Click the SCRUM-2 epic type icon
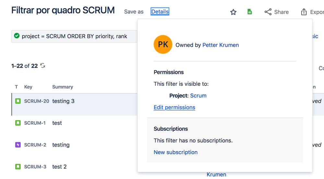 [x=18, y=145]
